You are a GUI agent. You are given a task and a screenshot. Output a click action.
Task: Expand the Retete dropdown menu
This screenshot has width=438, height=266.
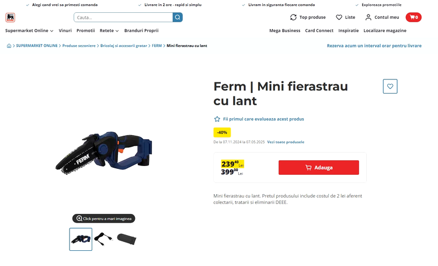[109, 31]
